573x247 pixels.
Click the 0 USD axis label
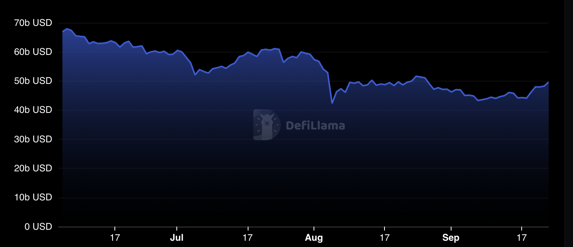(x=38, y=227)
